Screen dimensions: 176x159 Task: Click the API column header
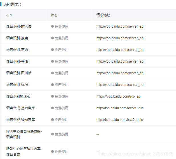coord(9,15)
